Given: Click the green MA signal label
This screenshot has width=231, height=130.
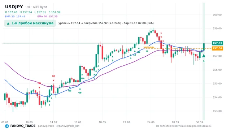Looking at the screenshot, I should pos(83,78).
